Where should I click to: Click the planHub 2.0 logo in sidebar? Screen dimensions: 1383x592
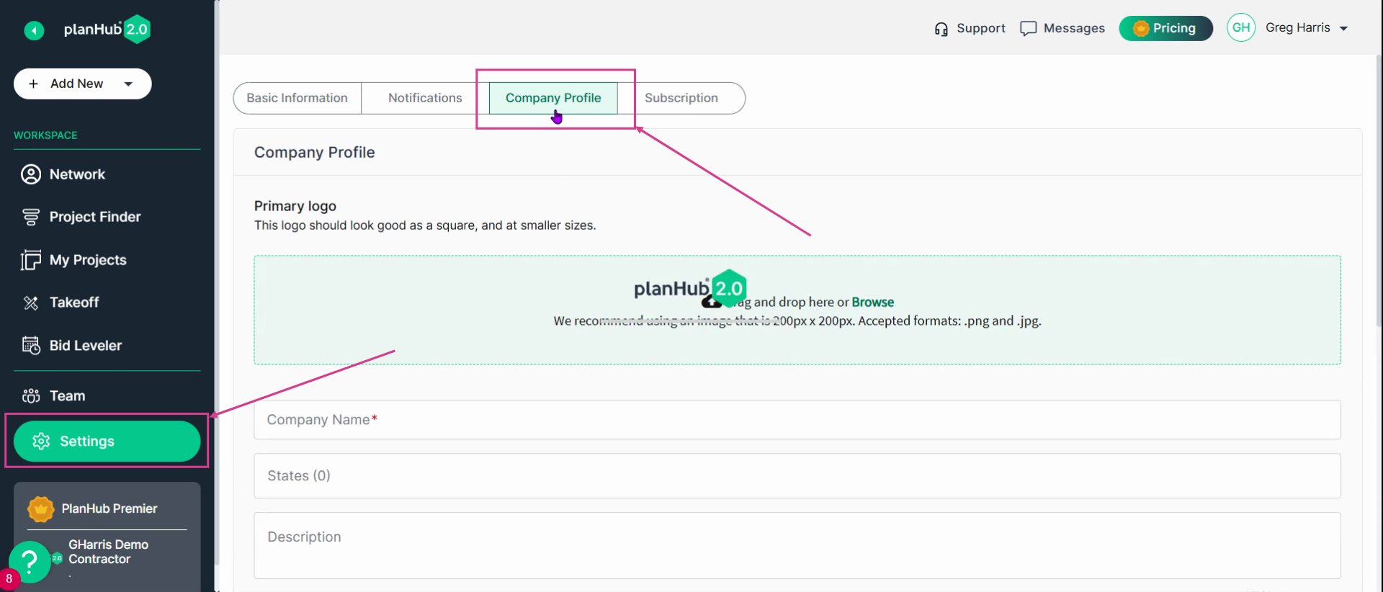107,30
